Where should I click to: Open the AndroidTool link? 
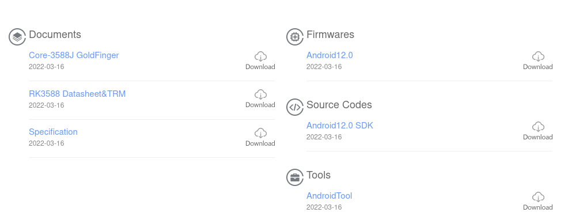coord(329,196)
